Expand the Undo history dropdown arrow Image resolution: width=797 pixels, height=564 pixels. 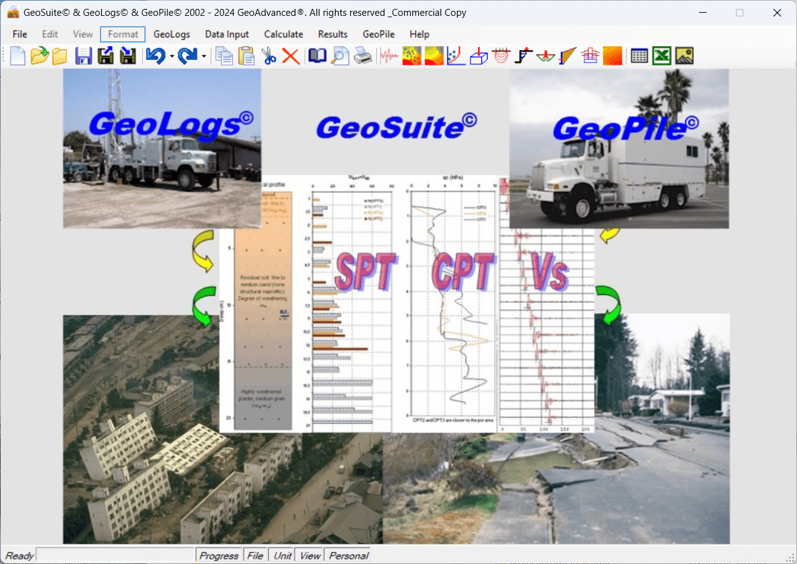coord(172,57)
